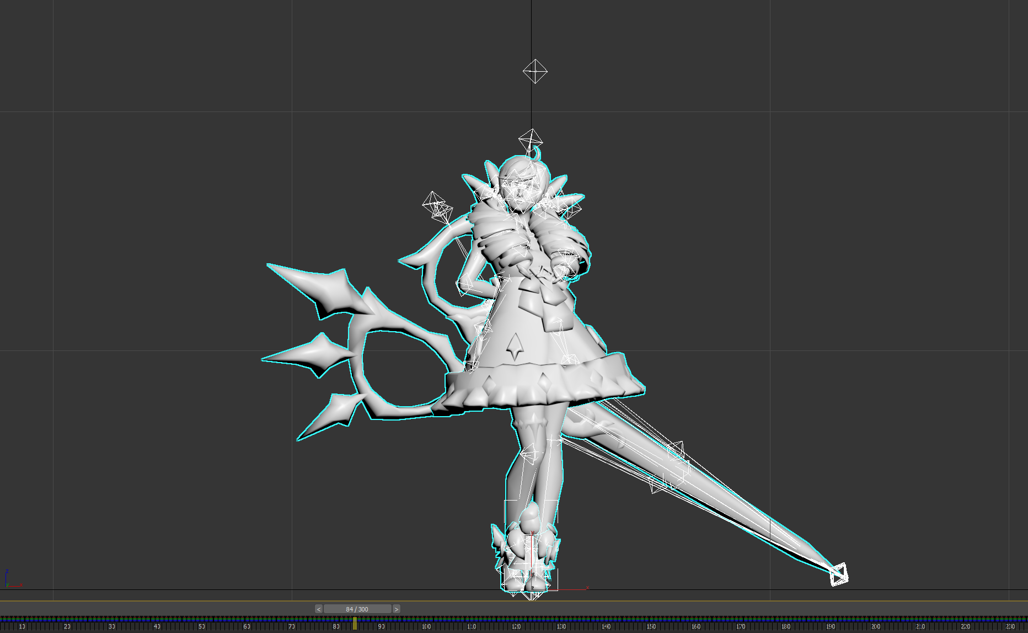This screenshot has width=1028, height=633.
Task: Click the time slider showing 84 / 300
Action: (x=357, y=609)
